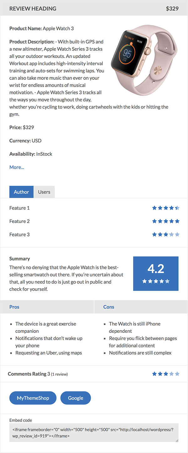Click the embed code box resize handle
This screenshot has width=188, height=453.
(177, 440)
